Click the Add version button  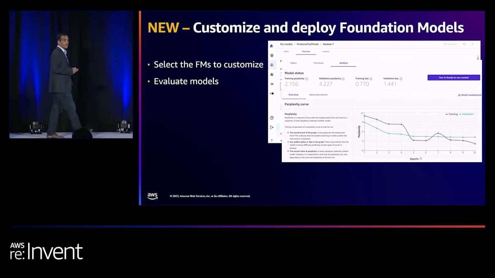(451, 44)
